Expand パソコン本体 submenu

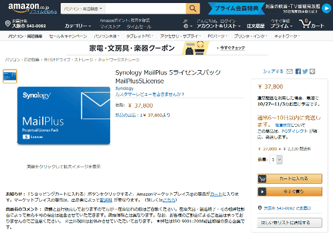pyautogui.click(x=106, y=36)
